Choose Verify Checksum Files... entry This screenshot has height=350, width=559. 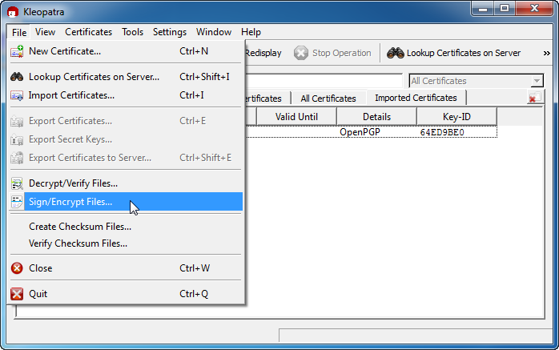pyautogui.click(x=126, y=243)
